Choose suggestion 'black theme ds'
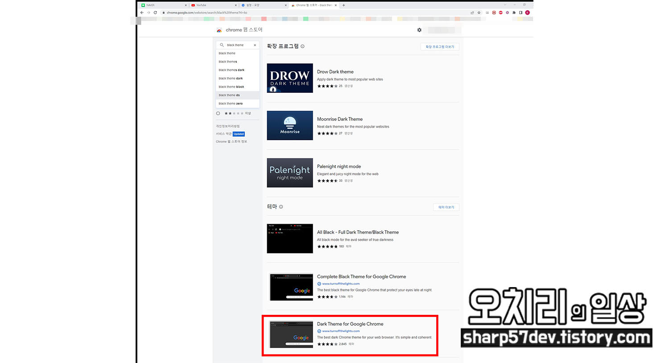This screenshot has height=363, width=669. (238, 95)
